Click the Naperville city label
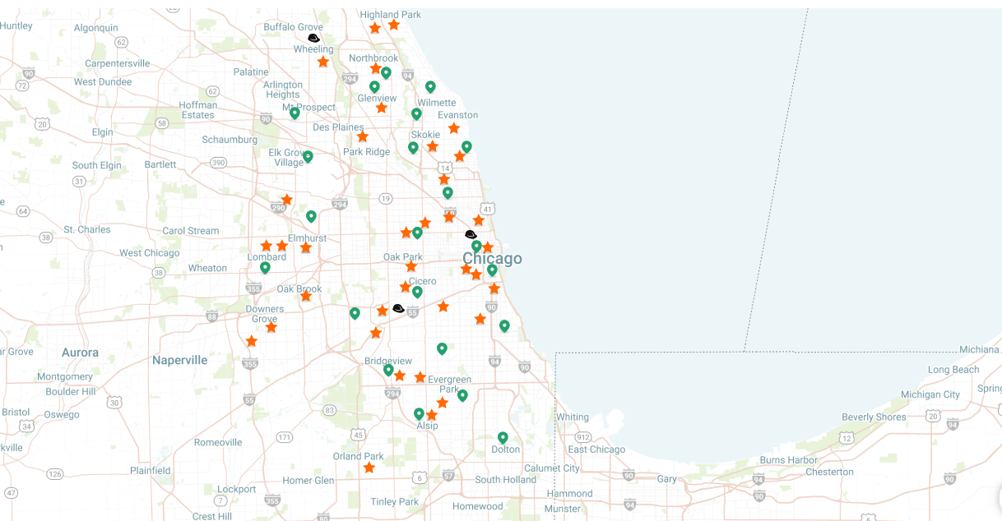Viewport: 1002px width, 521px height. tap(179, 360)
